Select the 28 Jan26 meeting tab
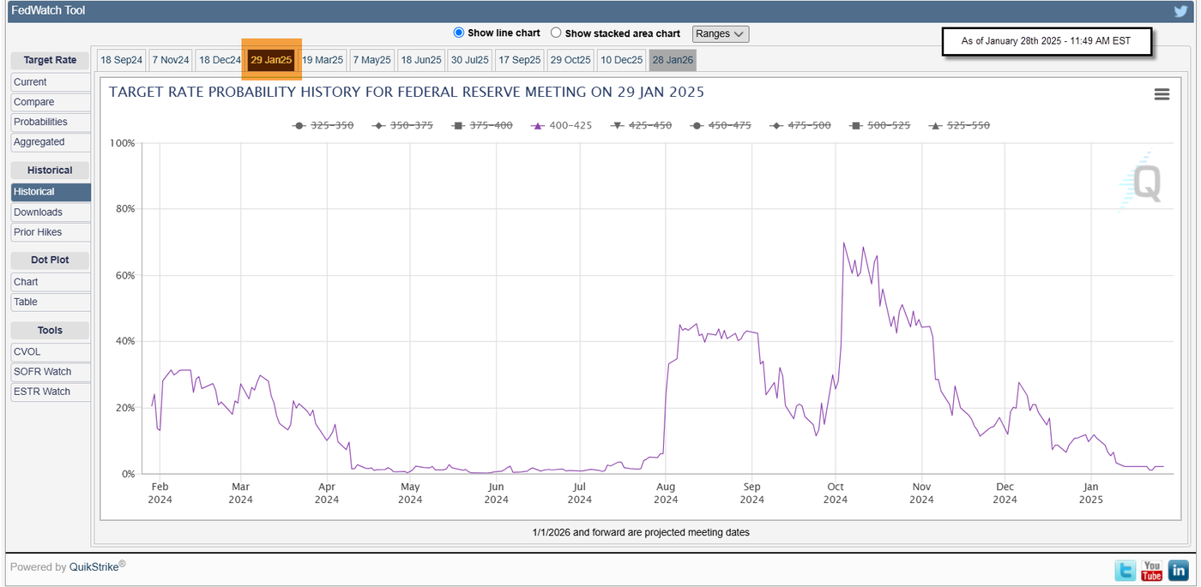 pos(673,60)
